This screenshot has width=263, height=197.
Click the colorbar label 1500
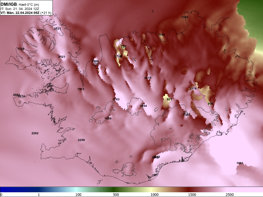[x=192, y=195]
